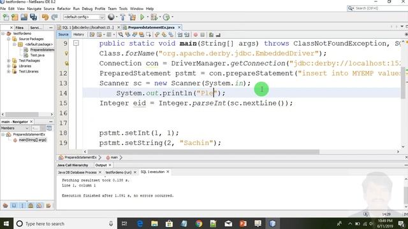408x229 pixels.
Task: Click Find Next Occurrence editor icon
Action: point(135,34)
